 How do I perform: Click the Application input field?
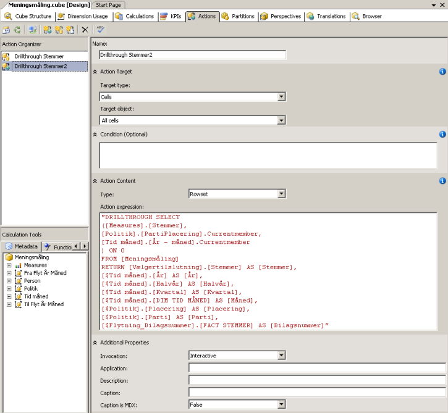pos(317,368)
